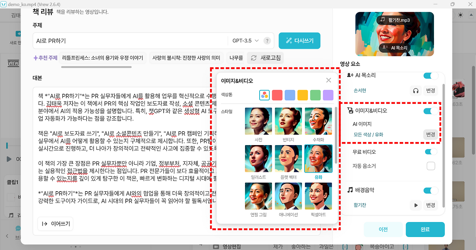
Task: Select the green color tone swatch
Action: 315,95
